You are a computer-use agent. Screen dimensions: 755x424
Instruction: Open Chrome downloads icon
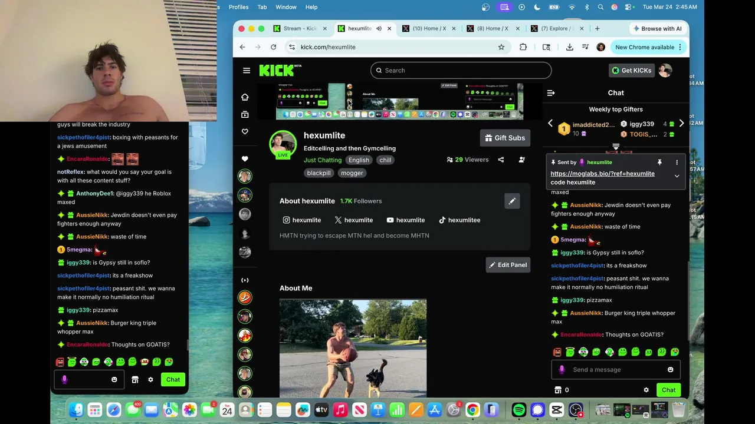tap(569, 47)
